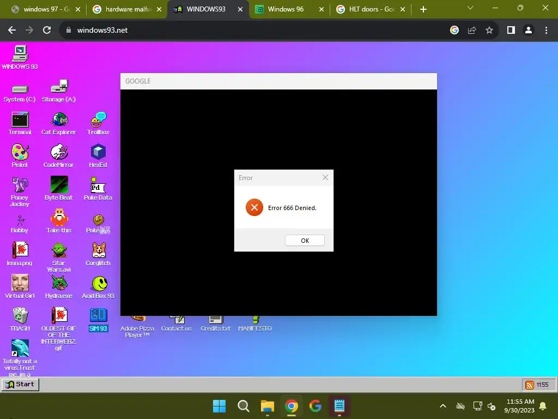Open the Chrome profile menu
The width and height of the screenshot is (558, 419).
[529, 31]
